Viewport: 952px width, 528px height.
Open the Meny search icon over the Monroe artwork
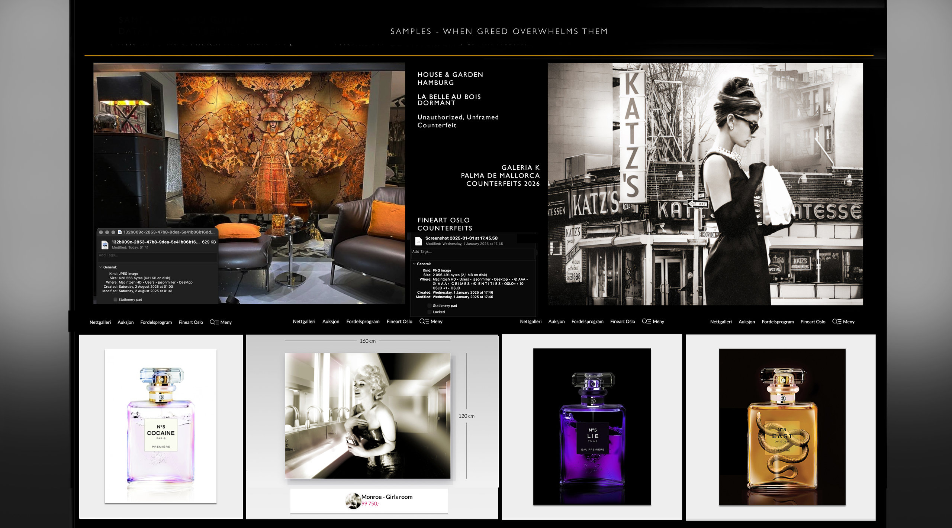tap(424, 322)
